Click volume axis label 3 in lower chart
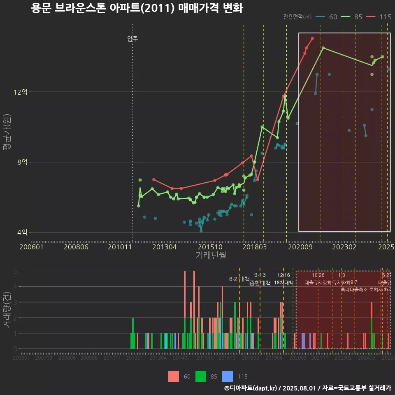Image resolution: width=395 pixels, height=395 pixels. click(x=15, y=302)
